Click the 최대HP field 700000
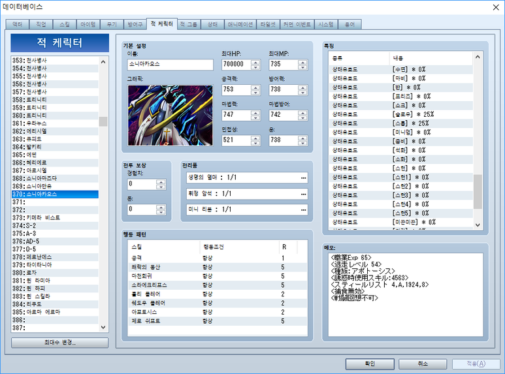This screenshot has width=505, height=374. (236, 65)
